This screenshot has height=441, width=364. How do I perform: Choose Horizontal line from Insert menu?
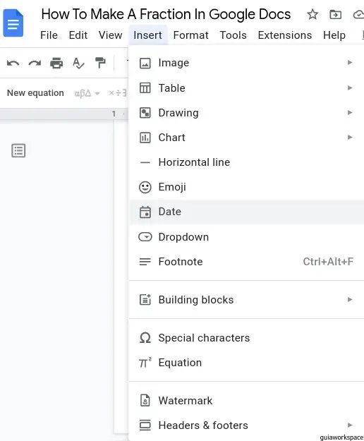246,162
